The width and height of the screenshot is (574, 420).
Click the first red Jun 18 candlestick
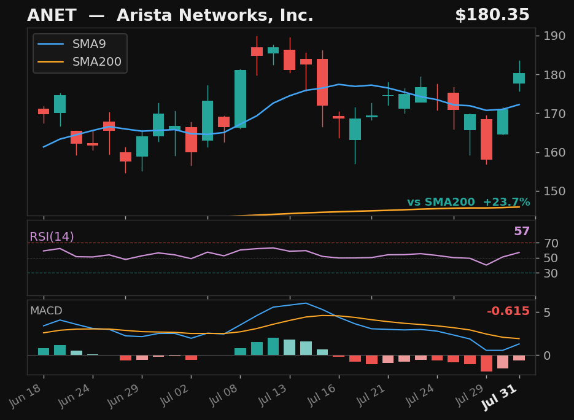pyautogui.click(x=44, y=111)
